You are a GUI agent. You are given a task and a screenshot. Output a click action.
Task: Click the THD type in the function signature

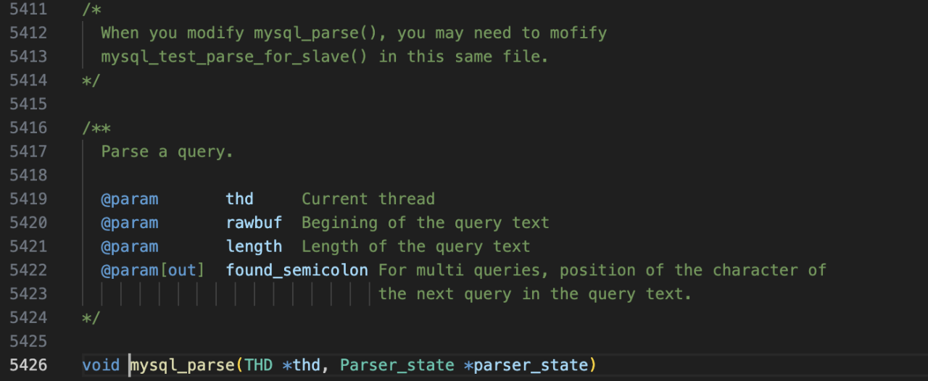tap(259, 365)
